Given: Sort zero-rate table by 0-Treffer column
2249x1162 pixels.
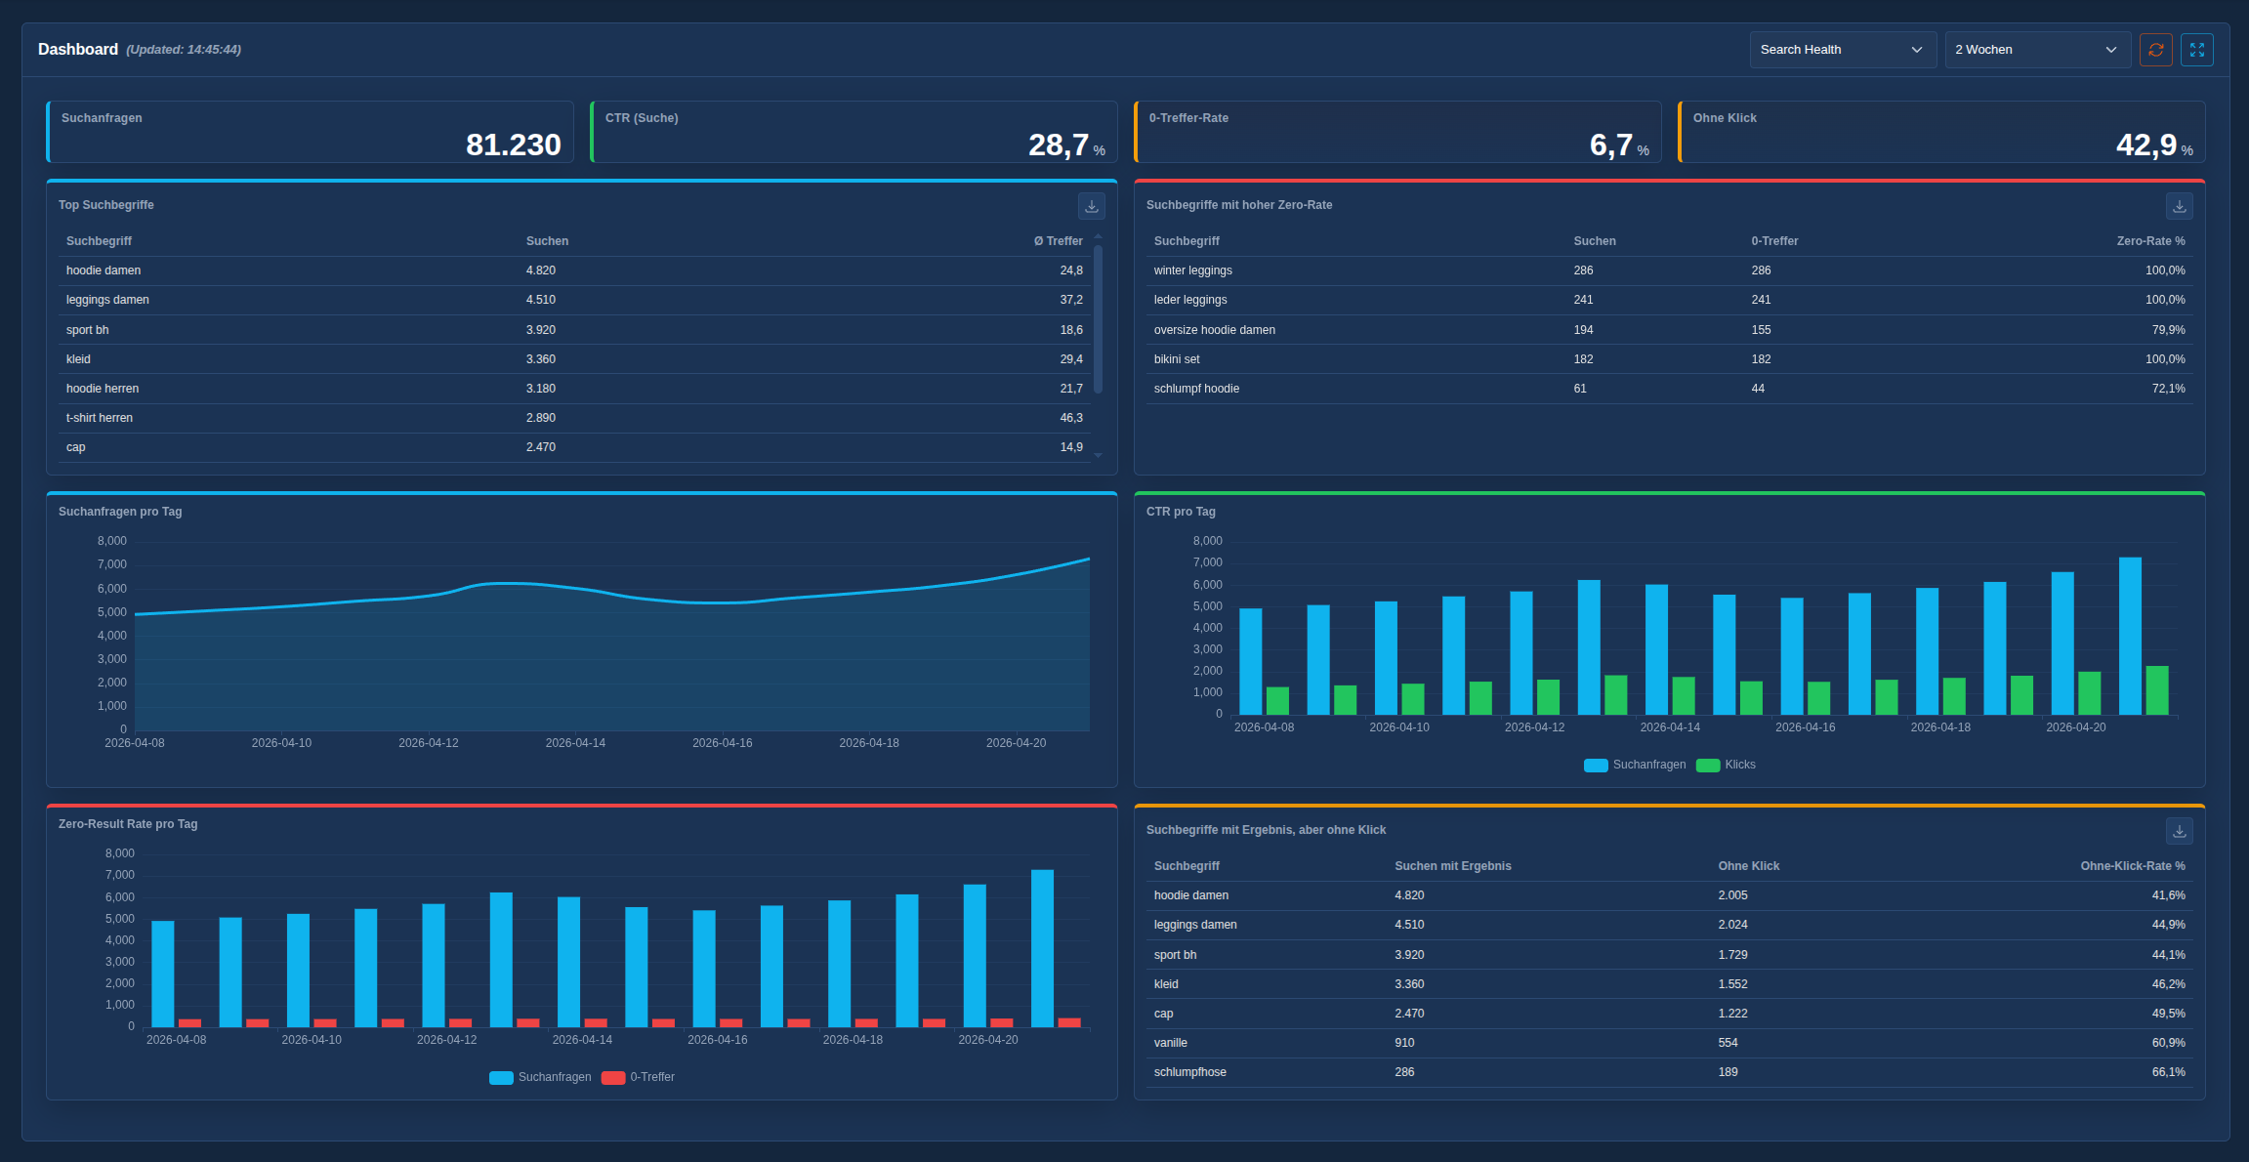Looking at the screenshot, I should (x=1774, y=241).
